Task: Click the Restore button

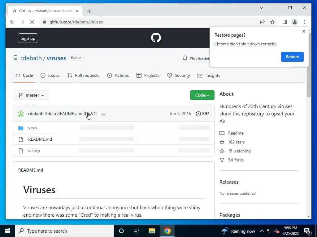Action: (x=292, y=57)
